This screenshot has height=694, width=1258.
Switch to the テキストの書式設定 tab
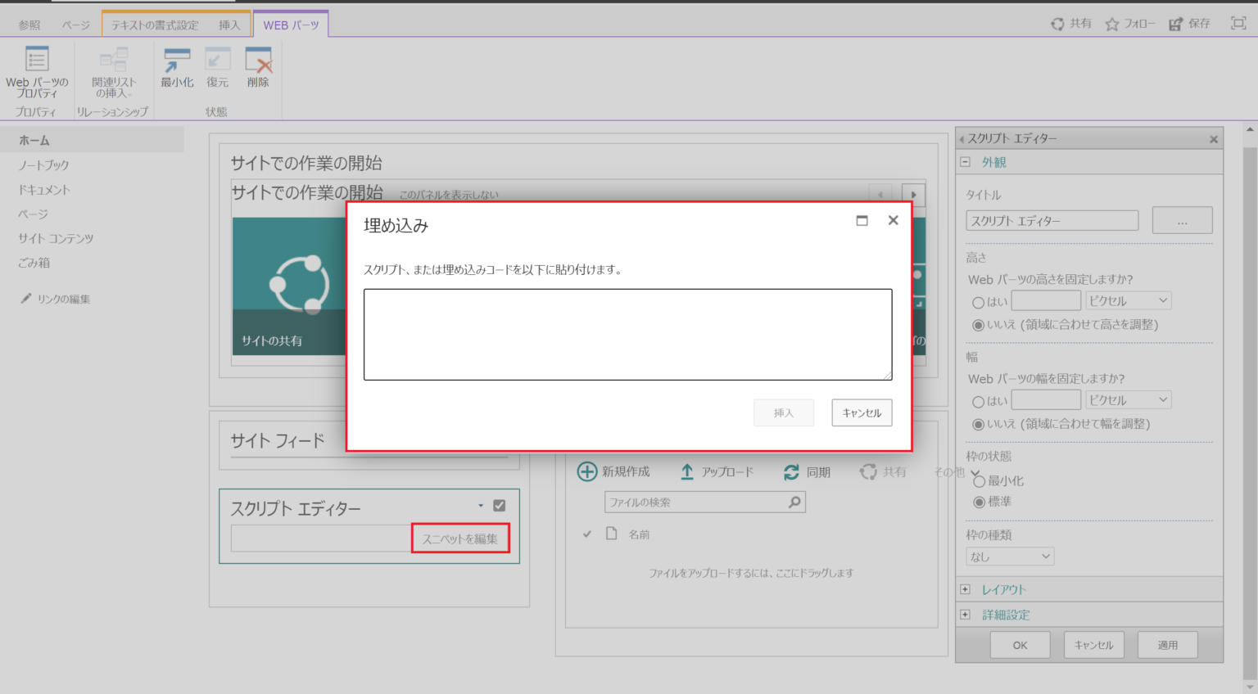coord(155,25)
